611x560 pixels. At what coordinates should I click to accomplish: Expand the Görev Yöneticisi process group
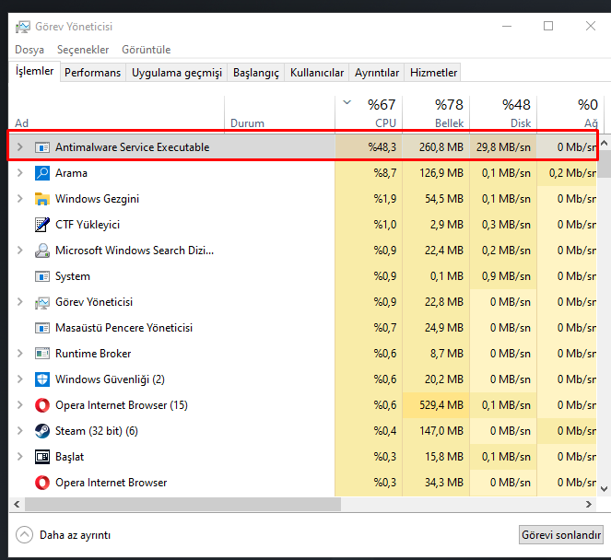(x=20, y=302)
